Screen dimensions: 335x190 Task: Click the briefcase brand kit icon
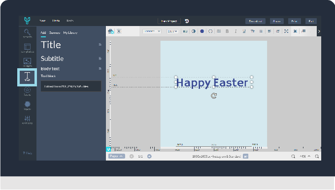coord(111,31)
